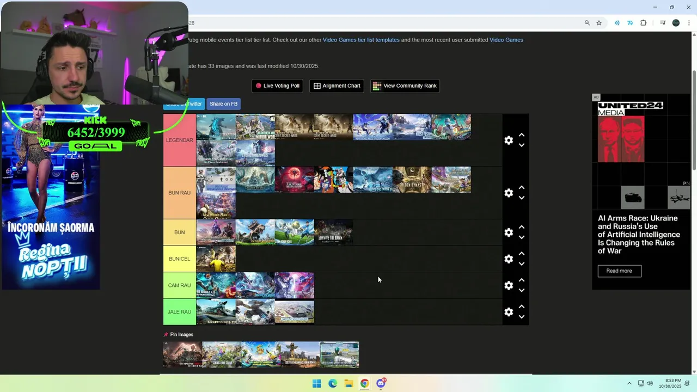697x392 pixels.
Task: Move BUN row up with chevron
Action: (522, 227)
